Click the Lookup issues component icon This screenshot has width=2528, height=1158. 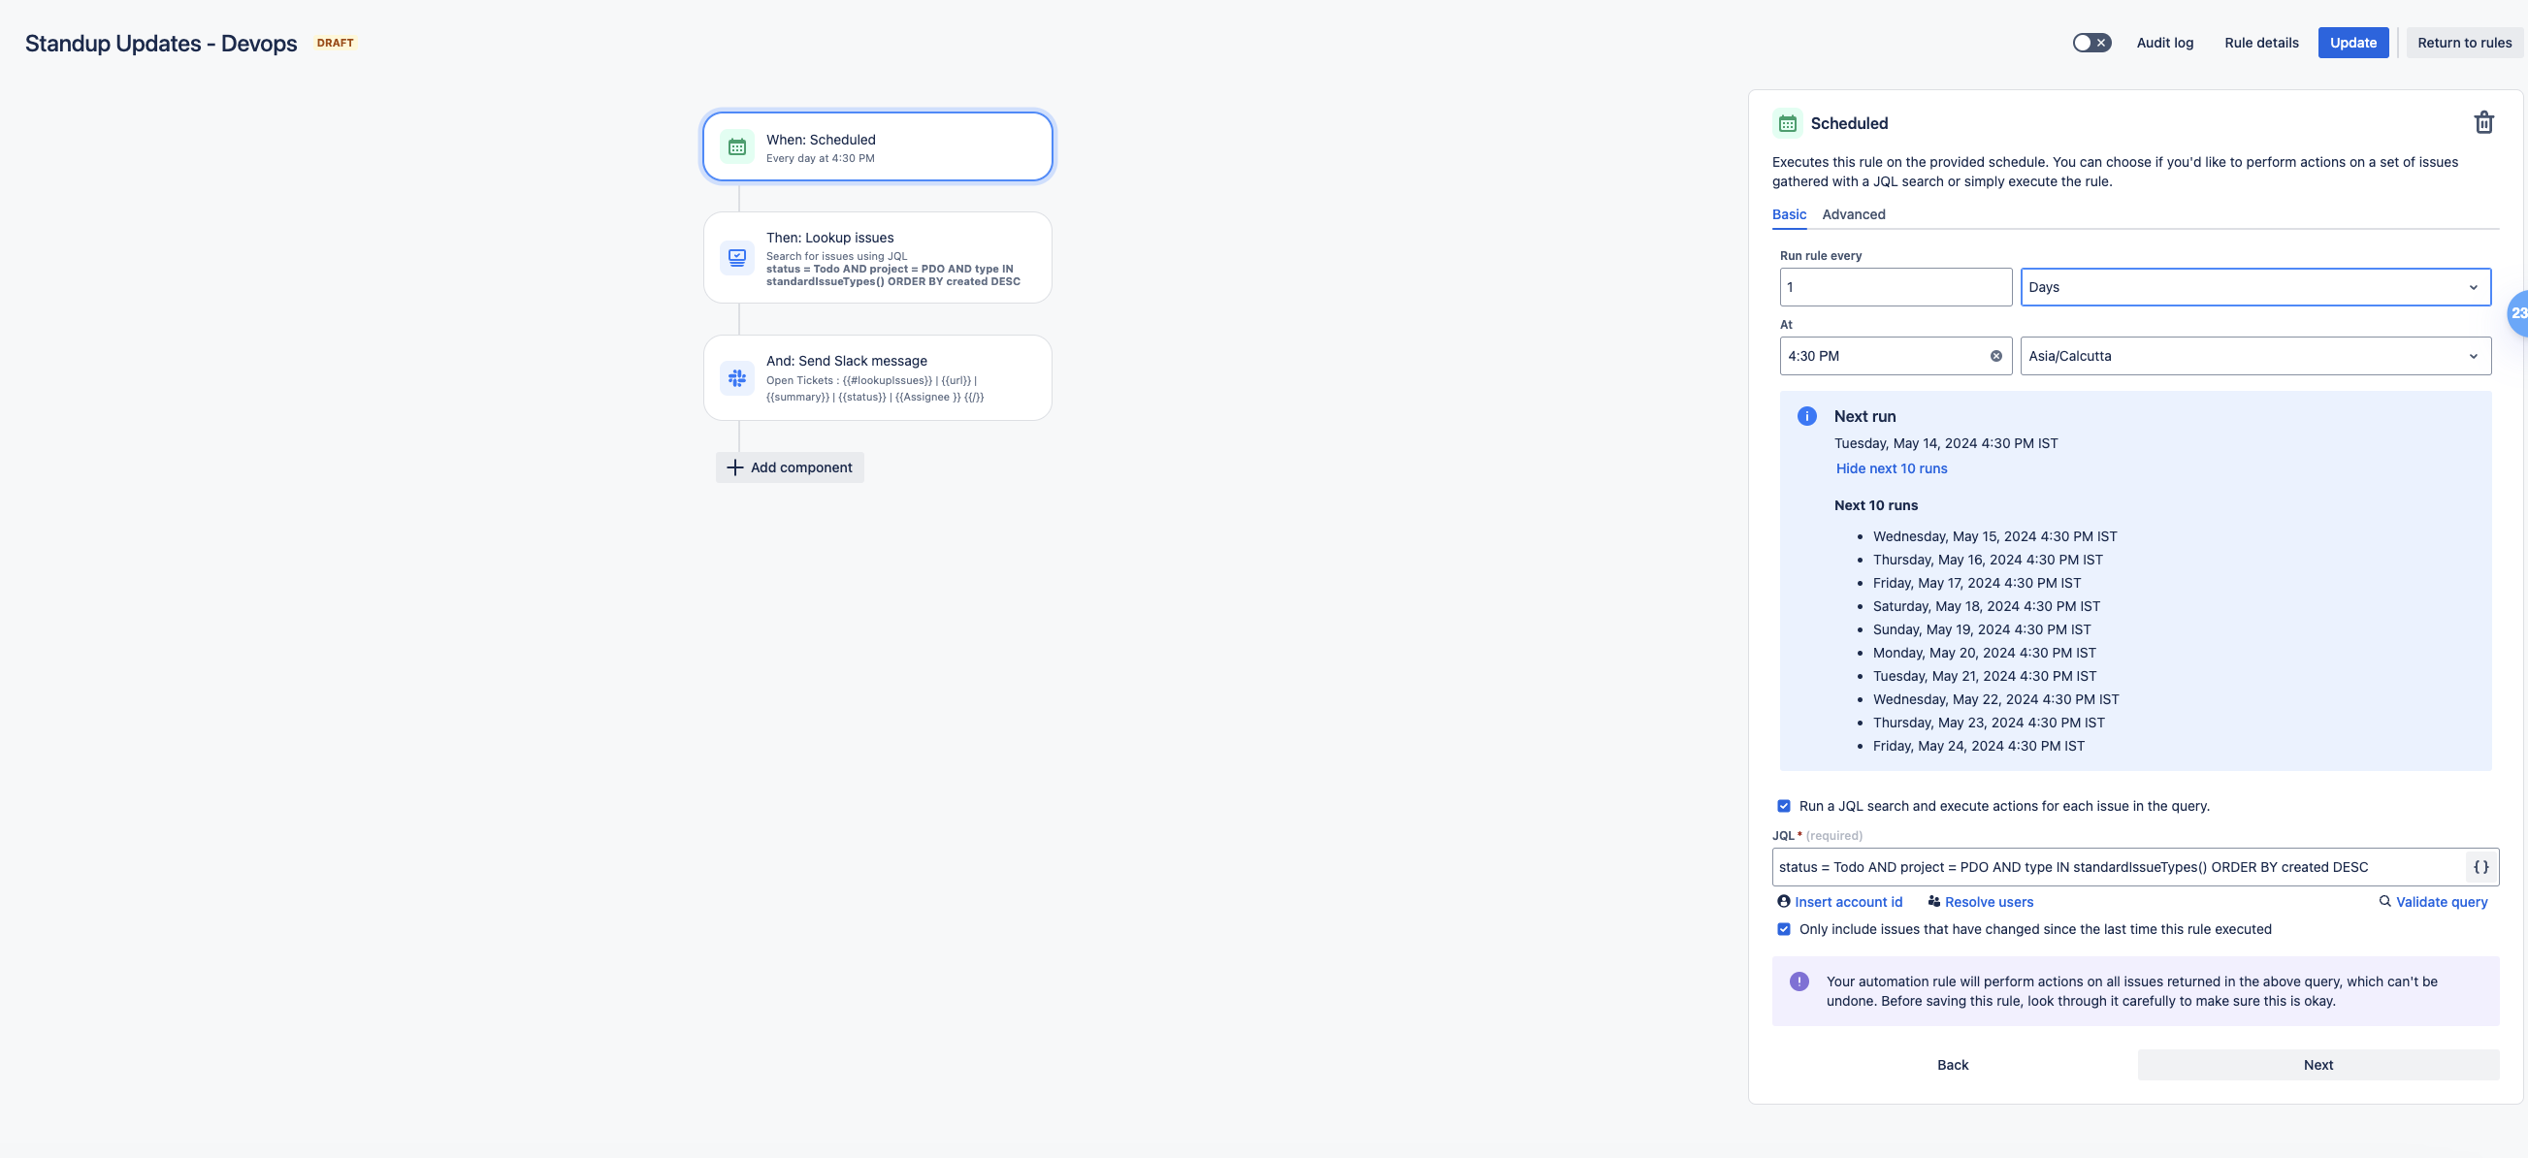pyautogui.click(x=737, y=256)
